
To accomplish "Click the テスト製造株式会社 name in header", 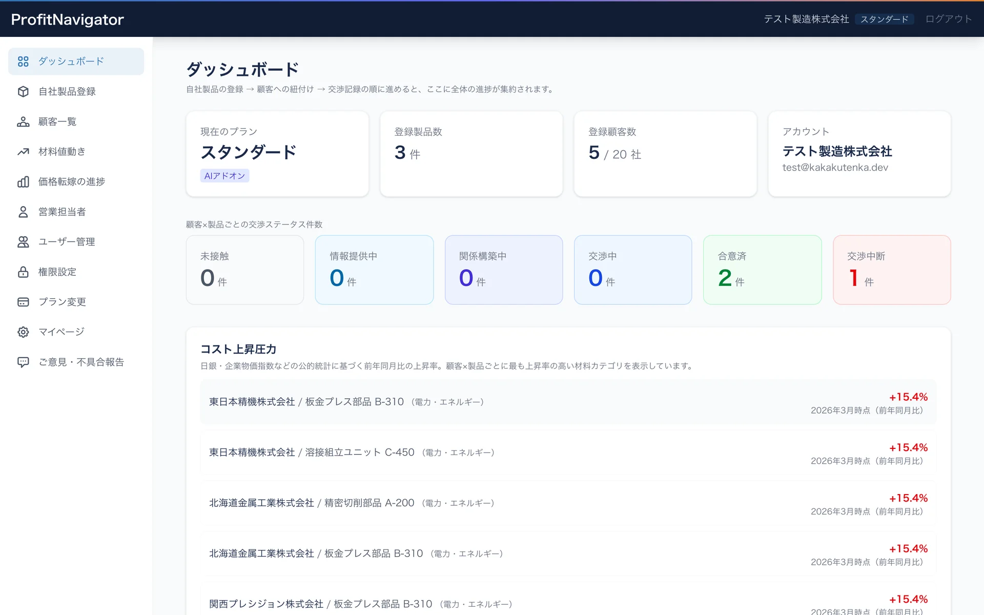I will (806, 19).
